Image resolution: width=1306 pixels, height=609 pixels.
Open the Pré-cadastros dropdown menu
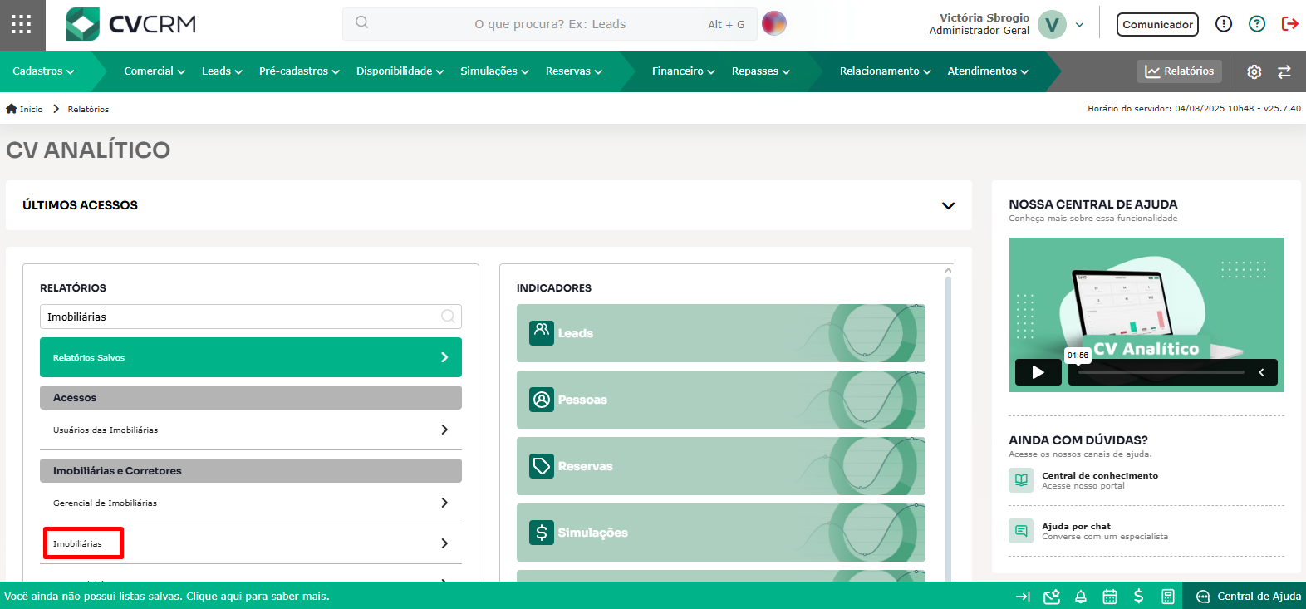299,71
